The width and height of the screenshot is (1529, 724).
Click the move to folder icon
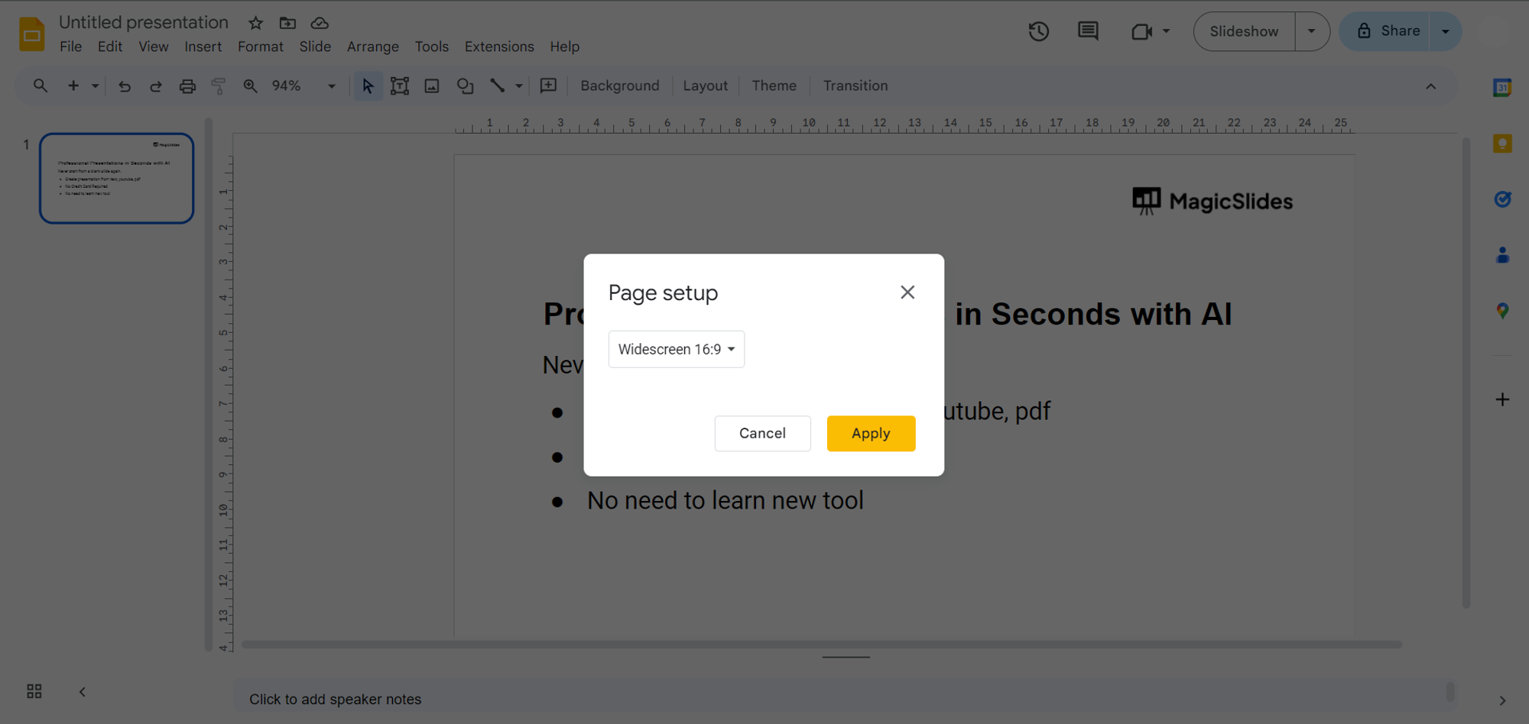coord(287,23)
